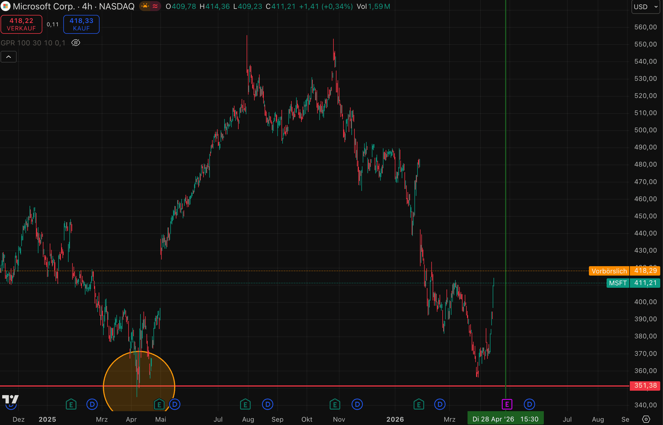The image size is (663, 425).
Task: Open the USD currency dropdown
Action: click(646, 7)
